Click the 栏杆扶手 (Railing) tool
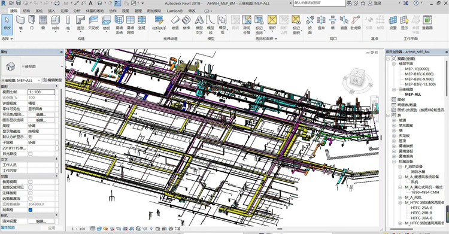449x234 pixels. coord(159,23)
